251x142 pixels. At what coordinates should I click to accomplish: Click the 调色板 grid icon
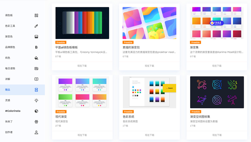(36, 15)
